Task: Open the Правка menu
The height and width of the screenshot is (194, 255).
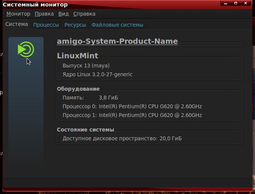Action: click(x=44, y=14)
